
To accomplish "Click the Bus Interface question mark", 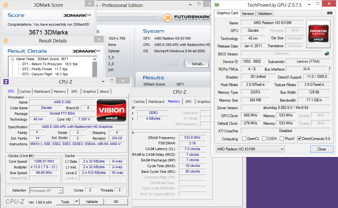I will [329, 69].
